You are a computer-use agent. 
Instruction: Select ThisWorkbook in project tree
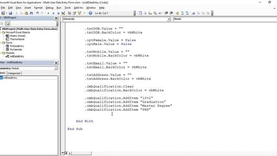17,39
